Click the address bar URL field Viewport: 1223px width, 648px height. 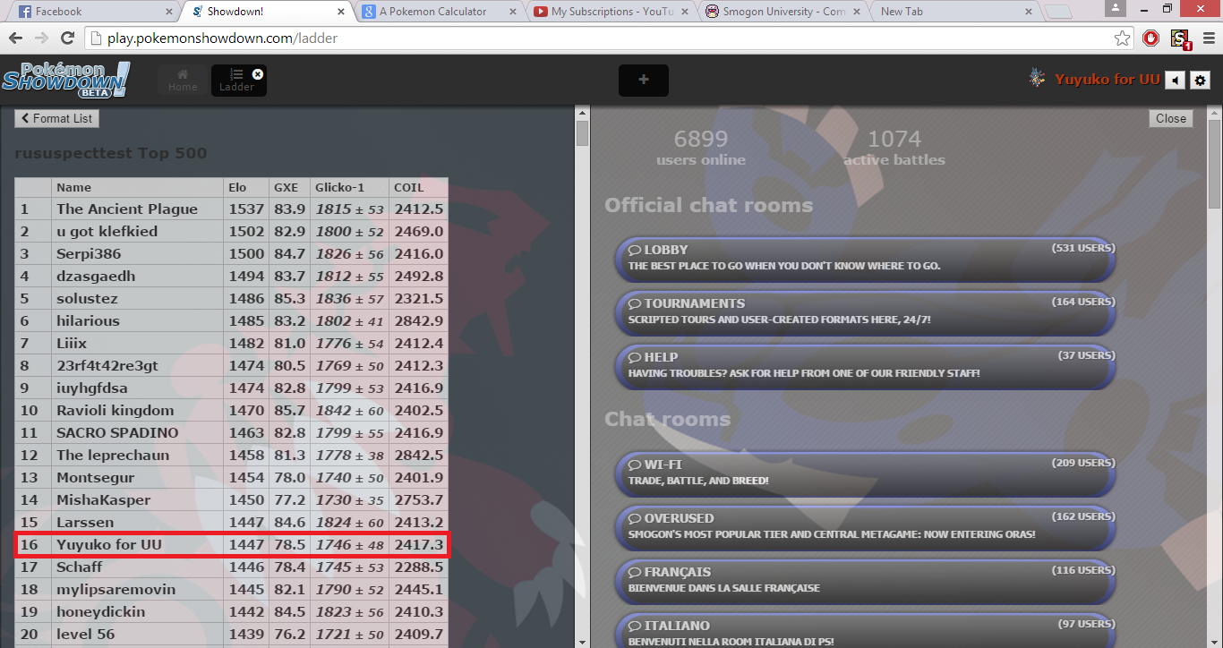tap(591, 38)
